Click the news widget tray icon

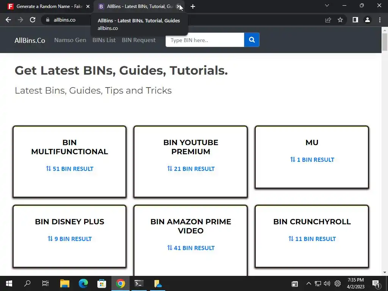pos(294,284)
